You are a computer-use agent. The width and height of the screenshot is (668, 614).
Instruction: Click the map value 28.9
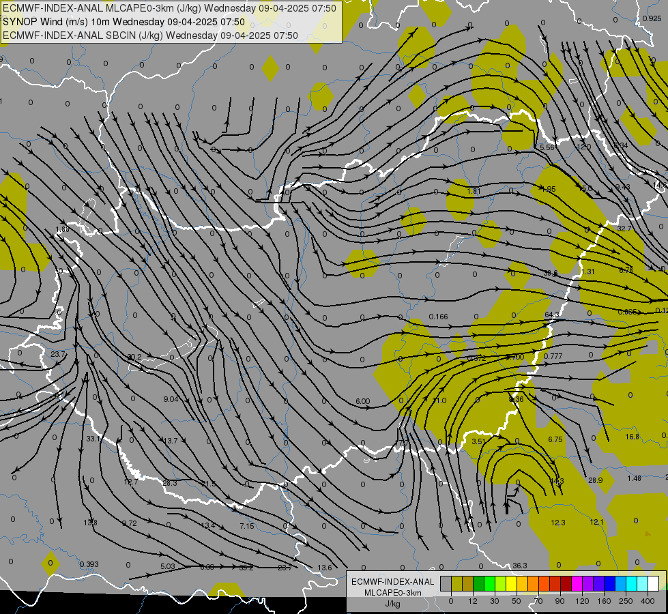595,480
